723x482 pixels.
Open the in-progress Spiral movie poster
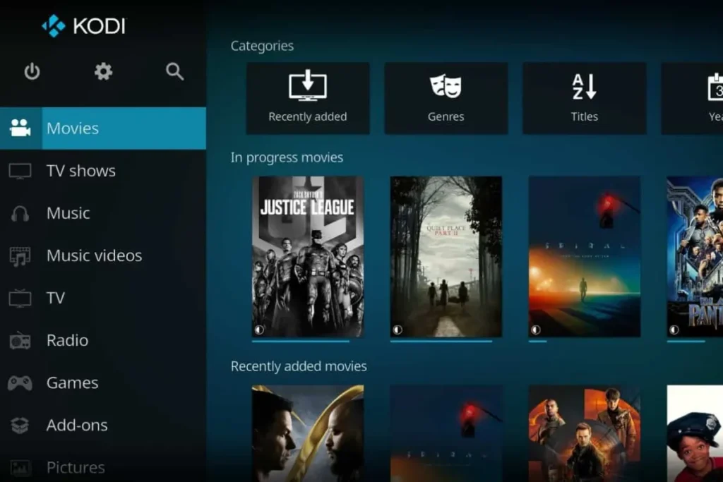click(x=584, y=257)
